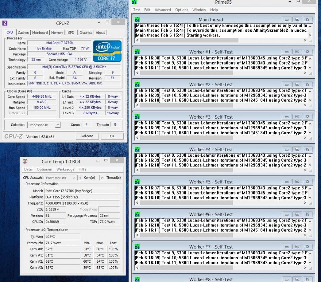The height and width of the screenshot is (282, 321).
Task: Close the Worker #6 Self-Test subwindow
Action: 307,214
